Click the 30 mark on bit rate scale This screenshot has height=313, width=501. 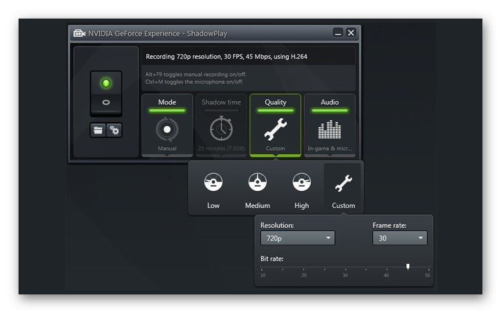pyautogui.click(x=345, y=275)
